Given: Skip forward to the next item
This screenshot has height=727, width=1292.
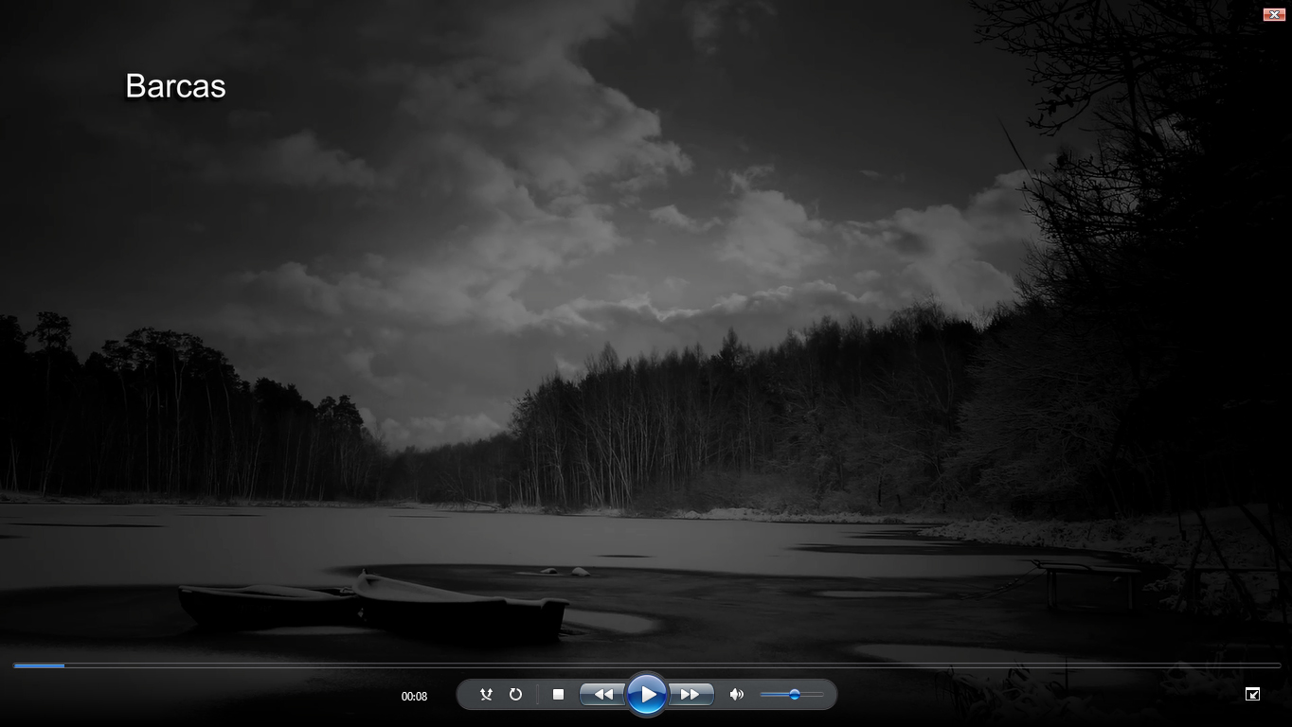Looking at the screenshot, I should 691,695.
